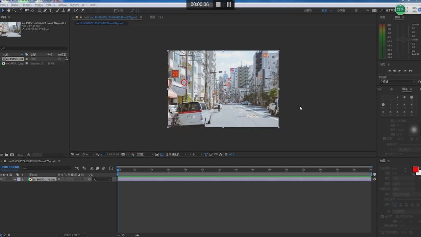The image size is (421, 237).
Task: Open the 100% magnification dropdown
Action: click(87, 154)
